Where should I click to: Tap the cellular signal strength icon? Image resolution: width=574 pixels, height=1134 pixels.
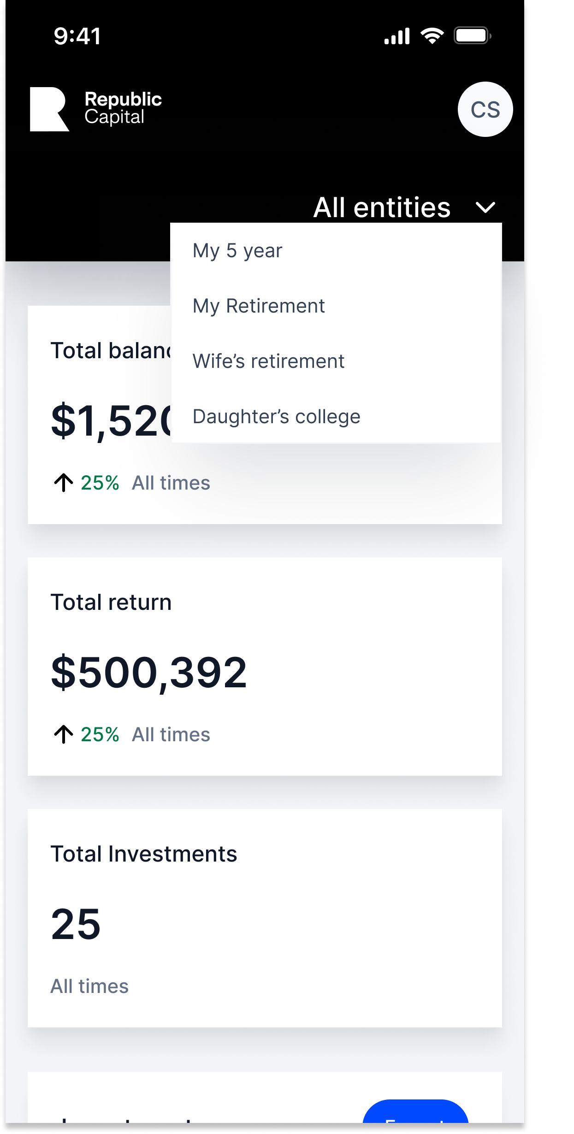point(397,36)
